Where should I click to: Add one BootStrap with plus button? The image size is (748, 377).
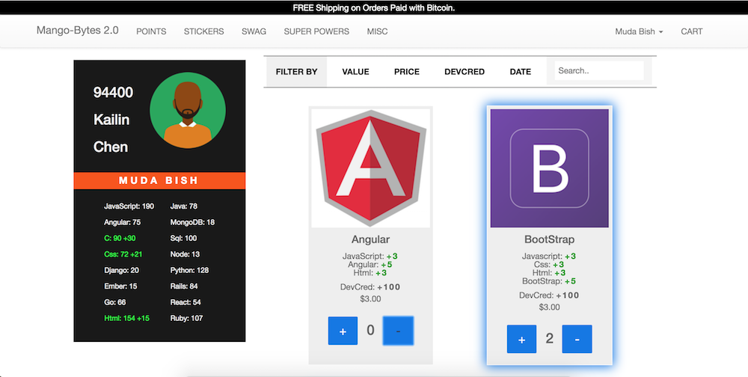point(521,340)
